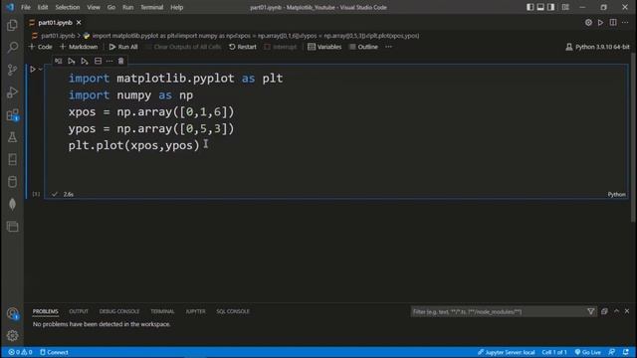This screenshot has height=358, width=637.
Task: Click the errors and warnings count
Action: 20,352
